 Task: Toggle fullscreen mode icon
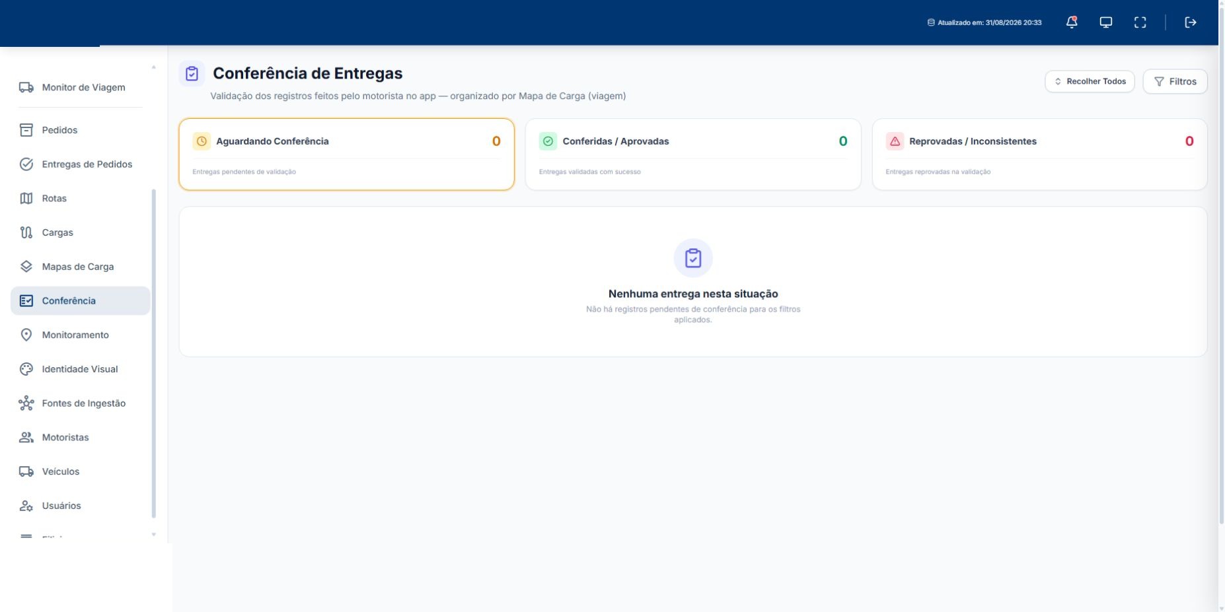(1140, 22)
